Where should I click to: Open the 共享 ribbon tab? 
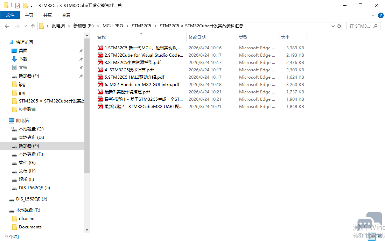[47, 15]
